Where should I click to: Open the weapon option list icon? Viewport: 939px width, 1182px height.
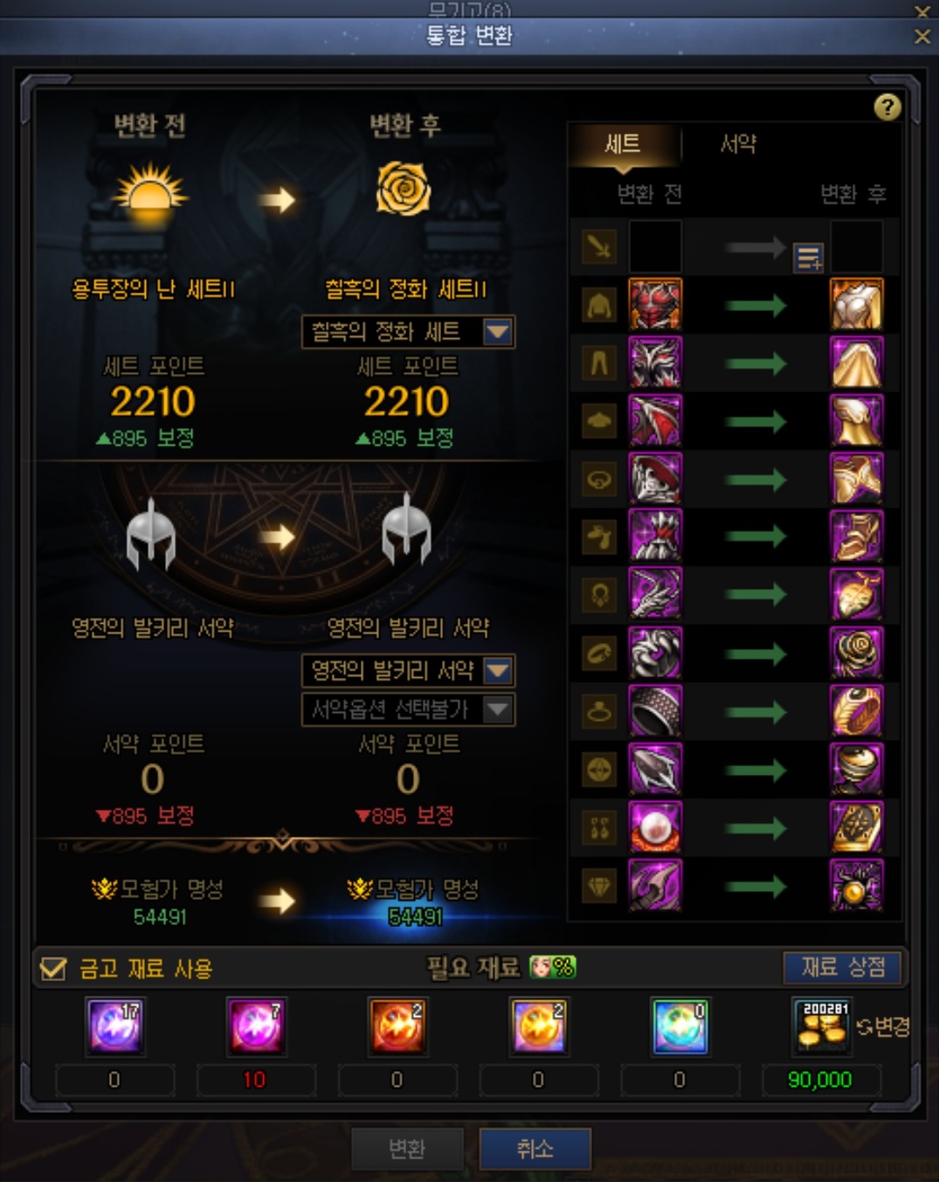808,257
